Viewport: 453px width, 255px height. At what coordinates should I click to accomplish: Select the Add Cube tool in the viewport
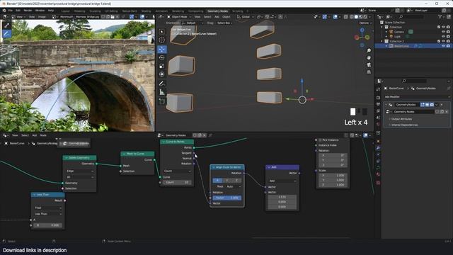tap(162, 101)
